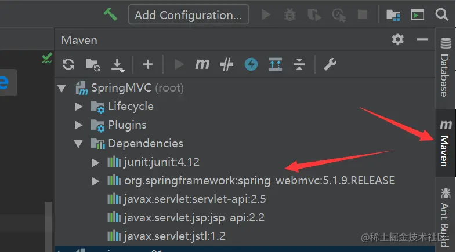Open Maven panel settings gear
456x252 pixels.
coord(397,39)
